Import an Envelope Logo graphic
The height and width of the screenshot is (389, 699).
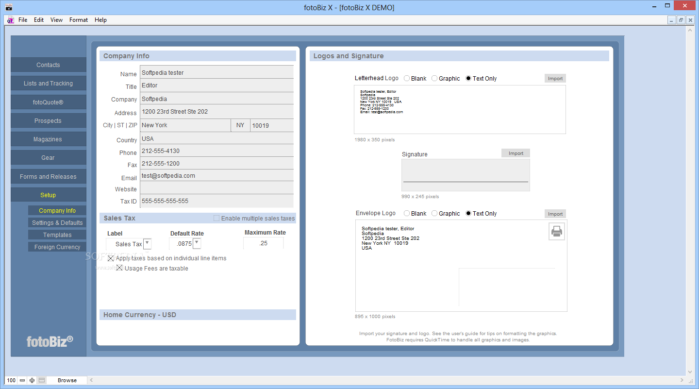[555, 214]
